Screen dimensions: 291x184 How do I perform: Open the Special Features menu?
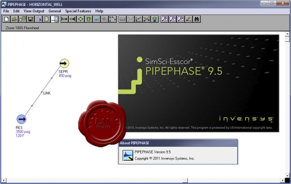pos(78,11)
